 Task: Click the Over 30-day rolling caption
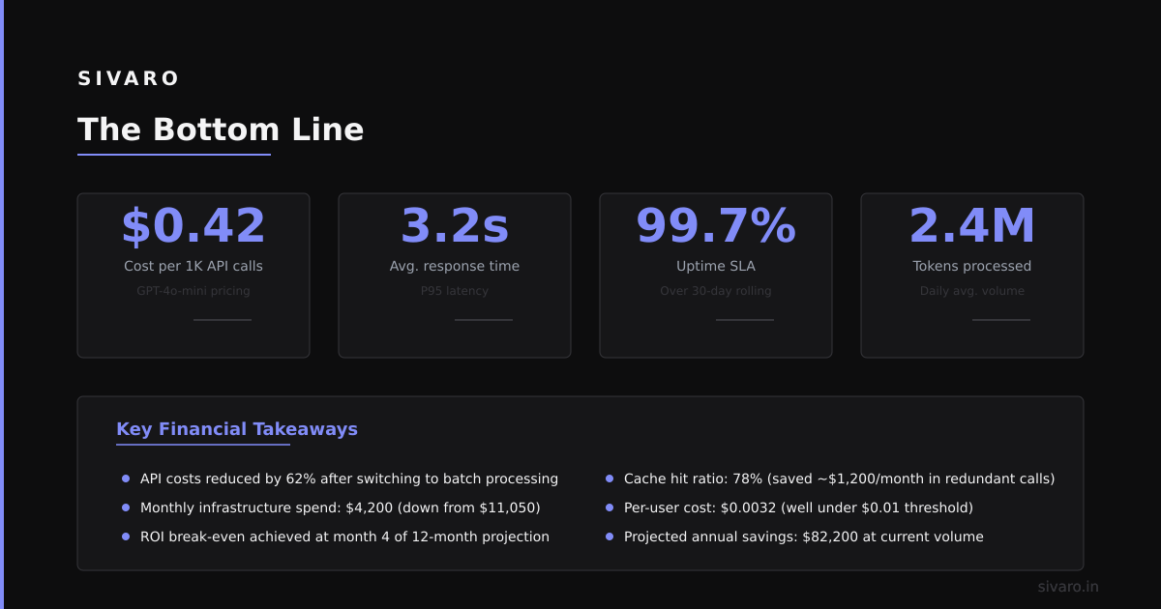pos(716,291)
